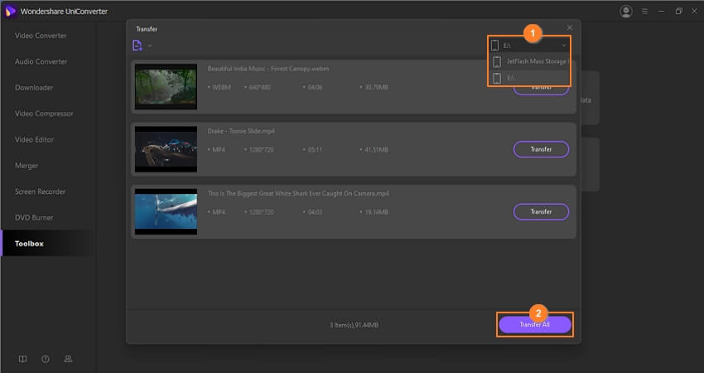Image resolution: width=704 pixels, height=373 pixels.
Task: Click the 04:06 duration of Forest Canopy
Action: point(315,87)
